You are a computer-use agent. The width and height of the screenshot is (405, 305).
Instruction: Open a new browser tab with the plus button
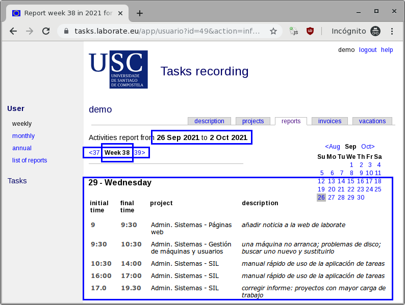[140, 13]
